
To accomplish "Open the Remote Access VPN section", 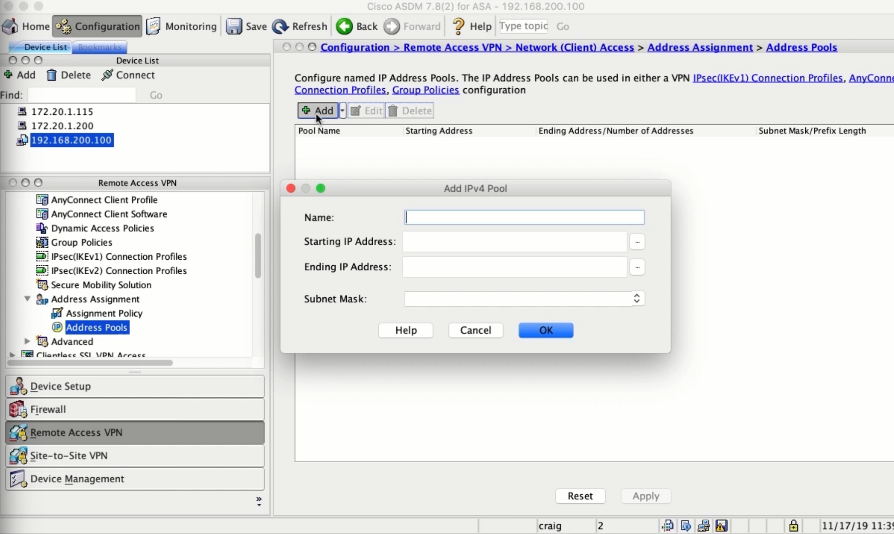I will point(135,432).
